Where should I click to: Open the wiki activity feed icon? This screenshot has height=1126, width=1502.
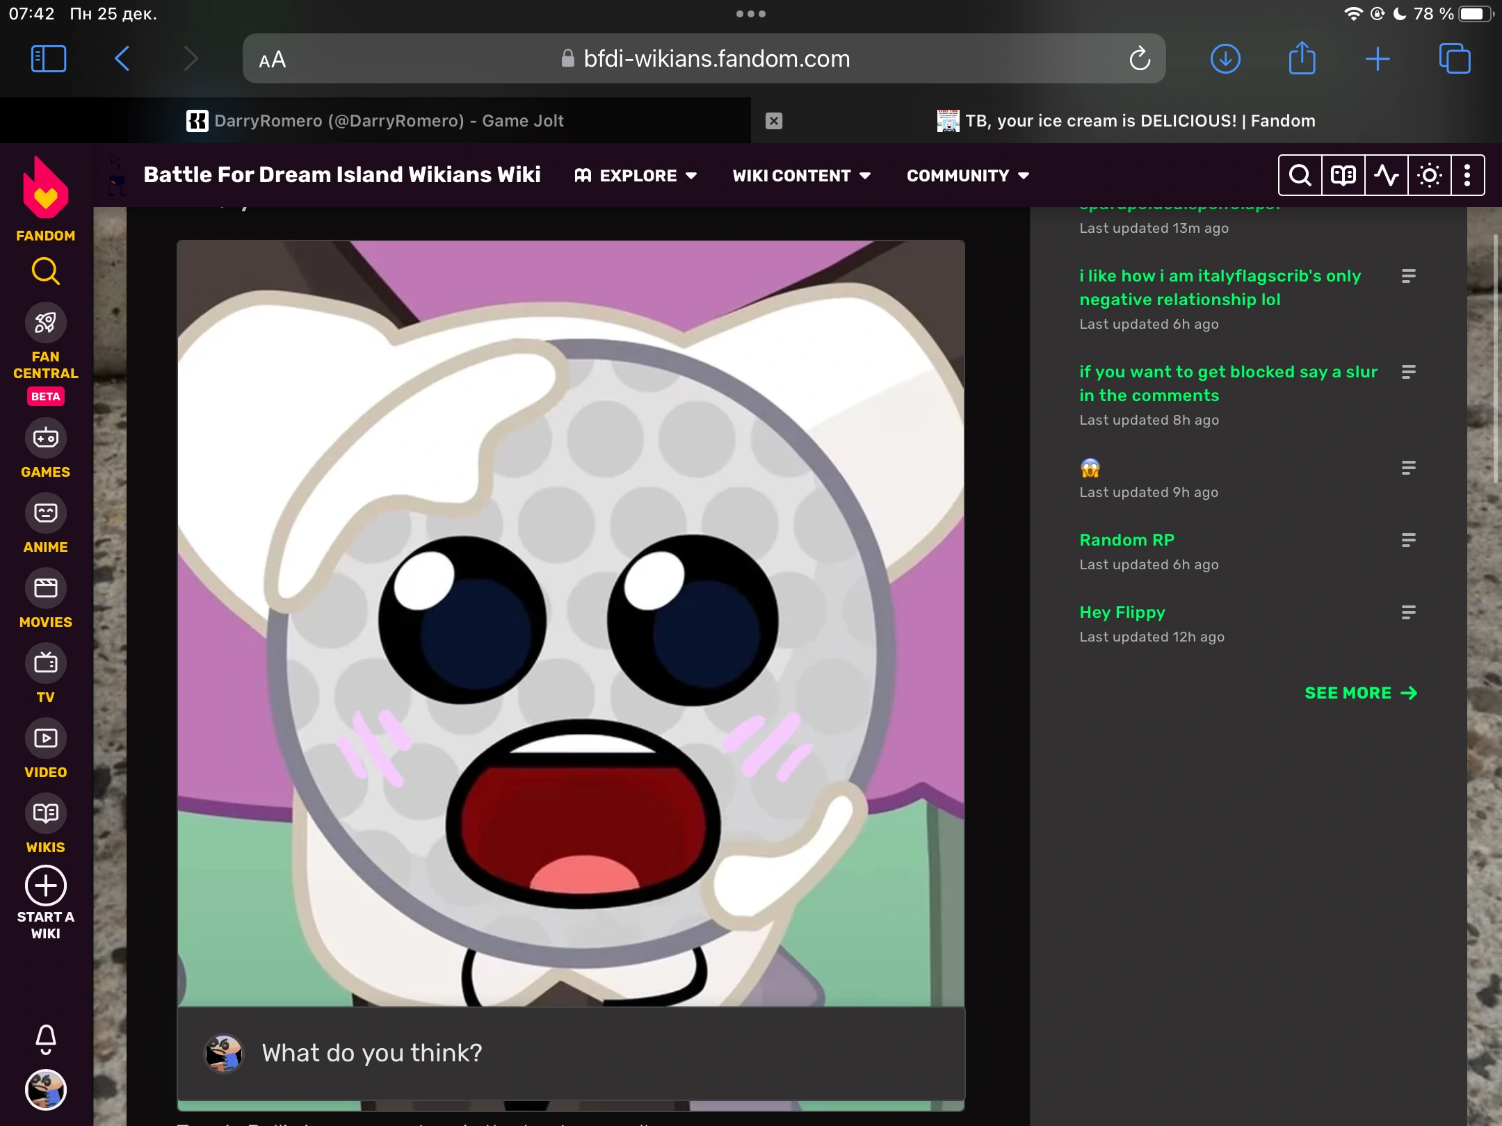click(1386, 175)
